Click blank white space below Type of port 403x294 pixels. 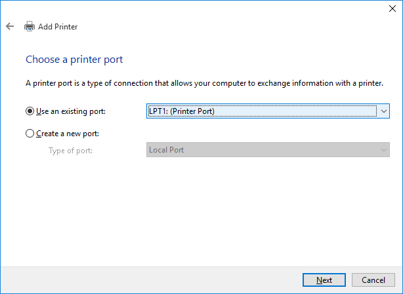pyautogui.click(x=197, y=210)
